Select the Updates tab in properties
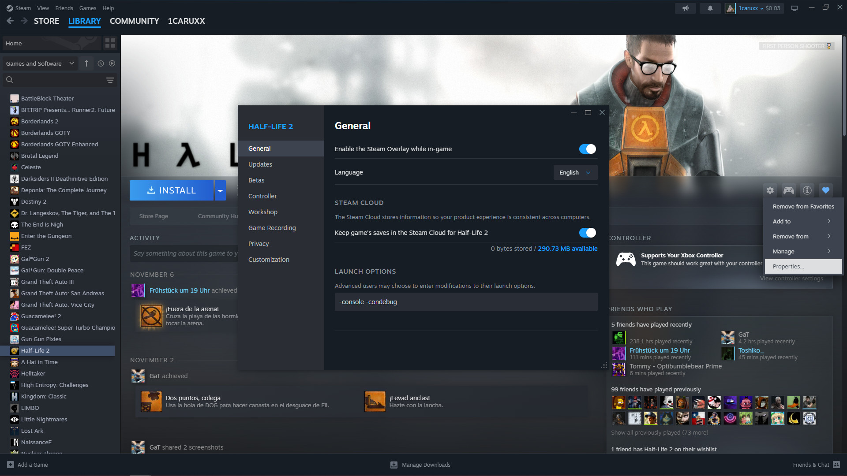Screen dimensions: 847x476 click(x=281, y=164)
